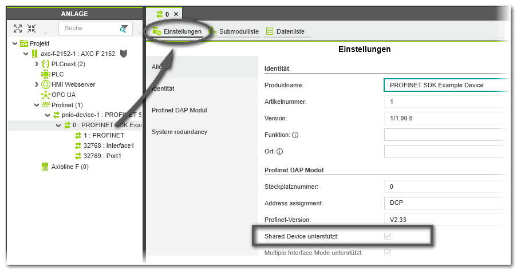Click the shield icon beside AXC F 2152
This screenshot has width=517, height=271.
click(123, 54)
